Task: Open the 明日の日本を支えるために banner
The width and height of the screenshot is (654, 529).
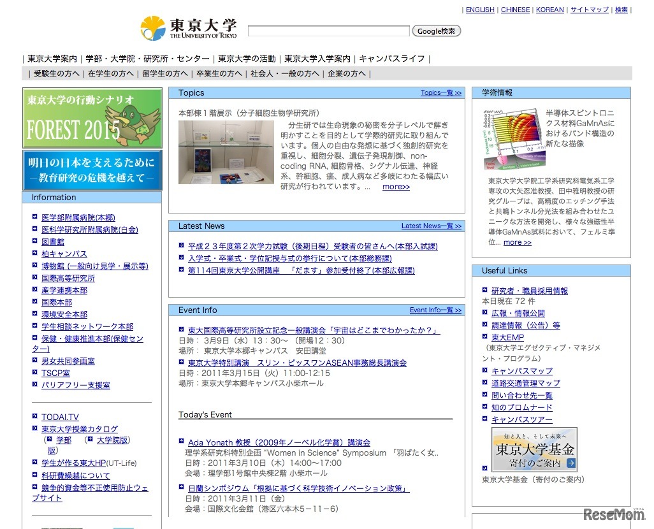Action: (92, 169)
